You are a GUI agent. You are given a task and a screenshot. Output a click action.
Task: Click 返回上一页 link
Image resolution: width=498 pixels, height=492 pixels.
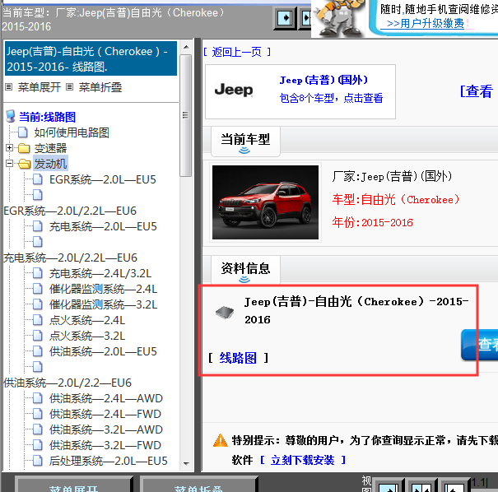point(236,52)
